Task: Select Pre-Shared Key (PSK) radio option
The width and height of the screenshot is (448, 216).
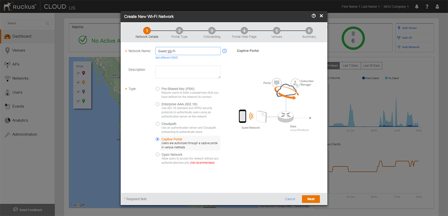Action: click(158, 89)
